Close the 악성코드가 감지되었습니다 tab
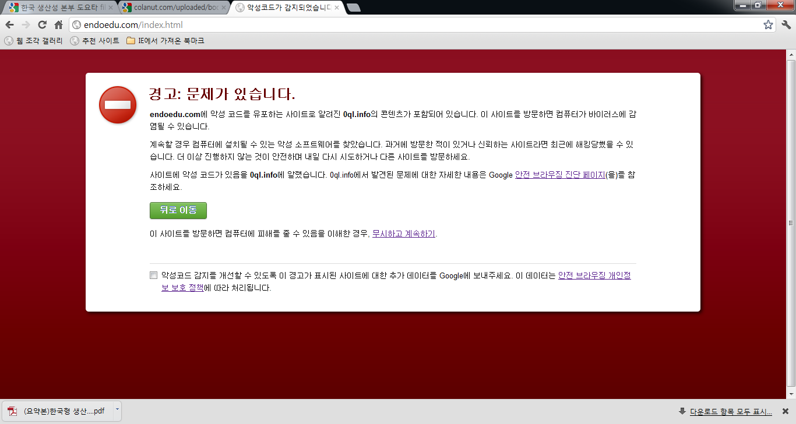796x424 pixels. click(336, 8)
